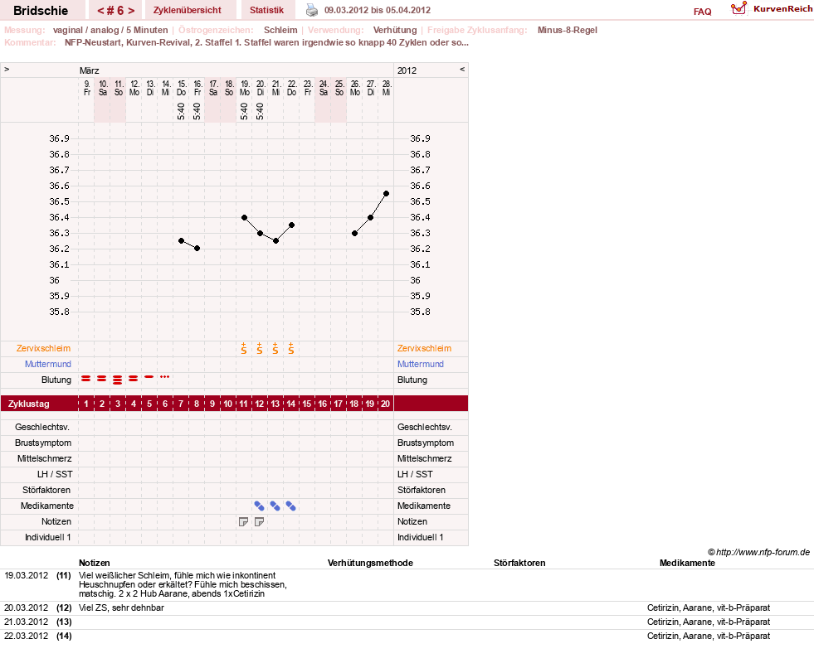The image size is (814, 668).
Task: Select the 36.4 temperature point on 19. Mo
Action: point(244,217)
